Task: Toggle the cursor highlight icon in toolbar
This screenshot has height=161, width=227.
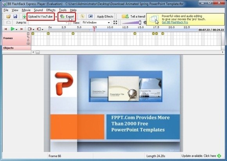Action: [x=82, y=16]
